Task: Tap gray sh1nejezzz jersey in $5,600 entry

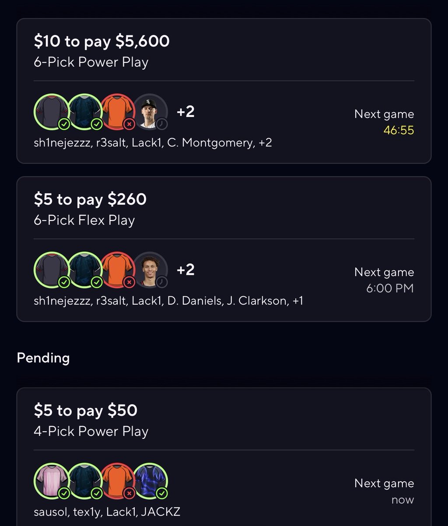Action: pyautogui.click(x=51, y=112)
